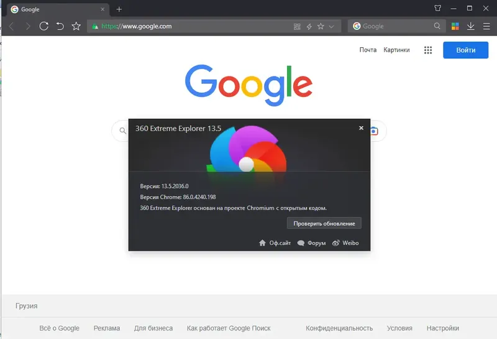Screen dimensions: 497x339
Task: Open the Настройки footer menu
Action: pyautogui.click(x=442, y=328)
